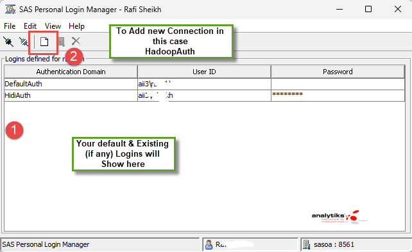
Task: Select the HidiAuth domain cell
Action: tap(71, 95)
